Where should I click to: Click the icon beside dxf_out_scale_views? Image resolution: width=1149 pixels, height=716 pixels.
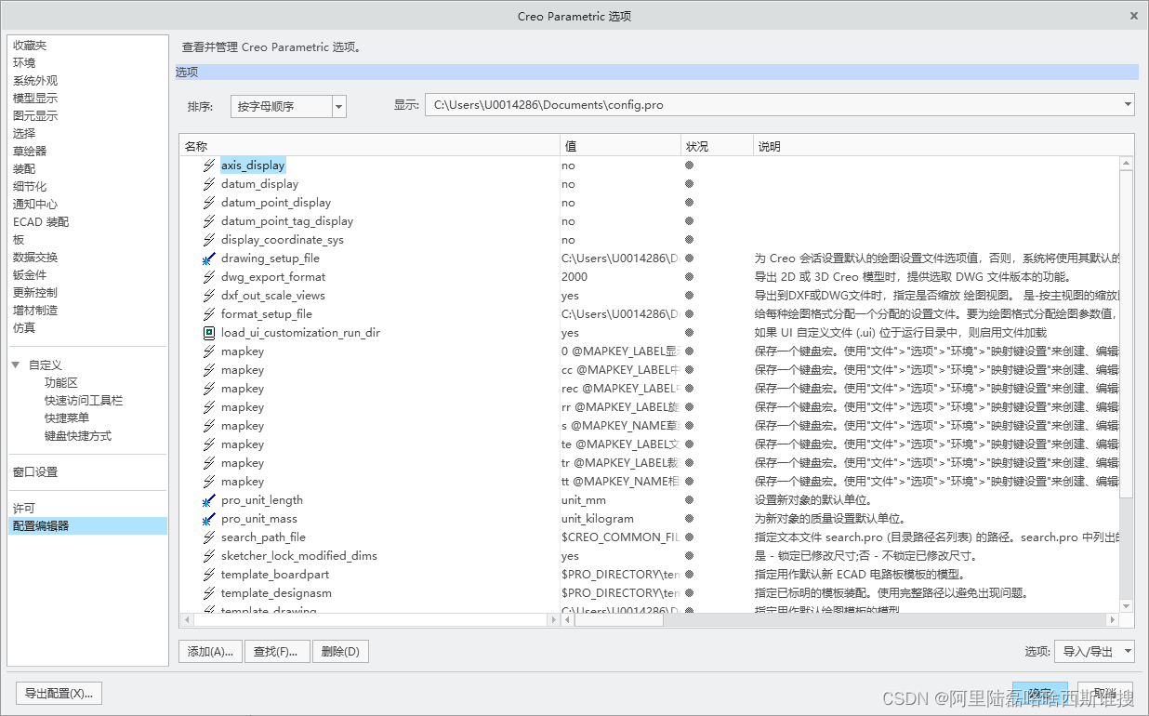point(209,296)
